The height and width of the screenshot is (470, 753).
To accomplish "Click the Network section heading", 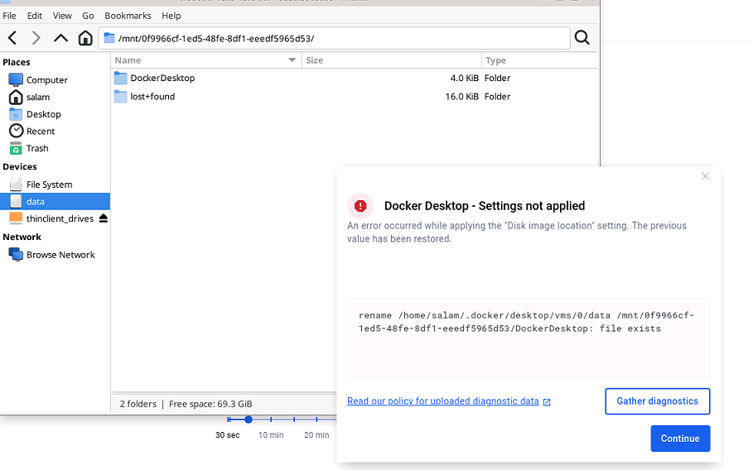I will click(x=22, y=237).
